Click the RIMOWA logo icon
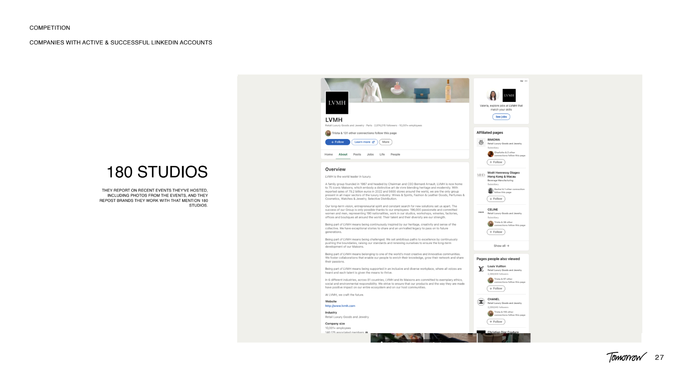Screen dimensions: 674x376 coord(481,142)
